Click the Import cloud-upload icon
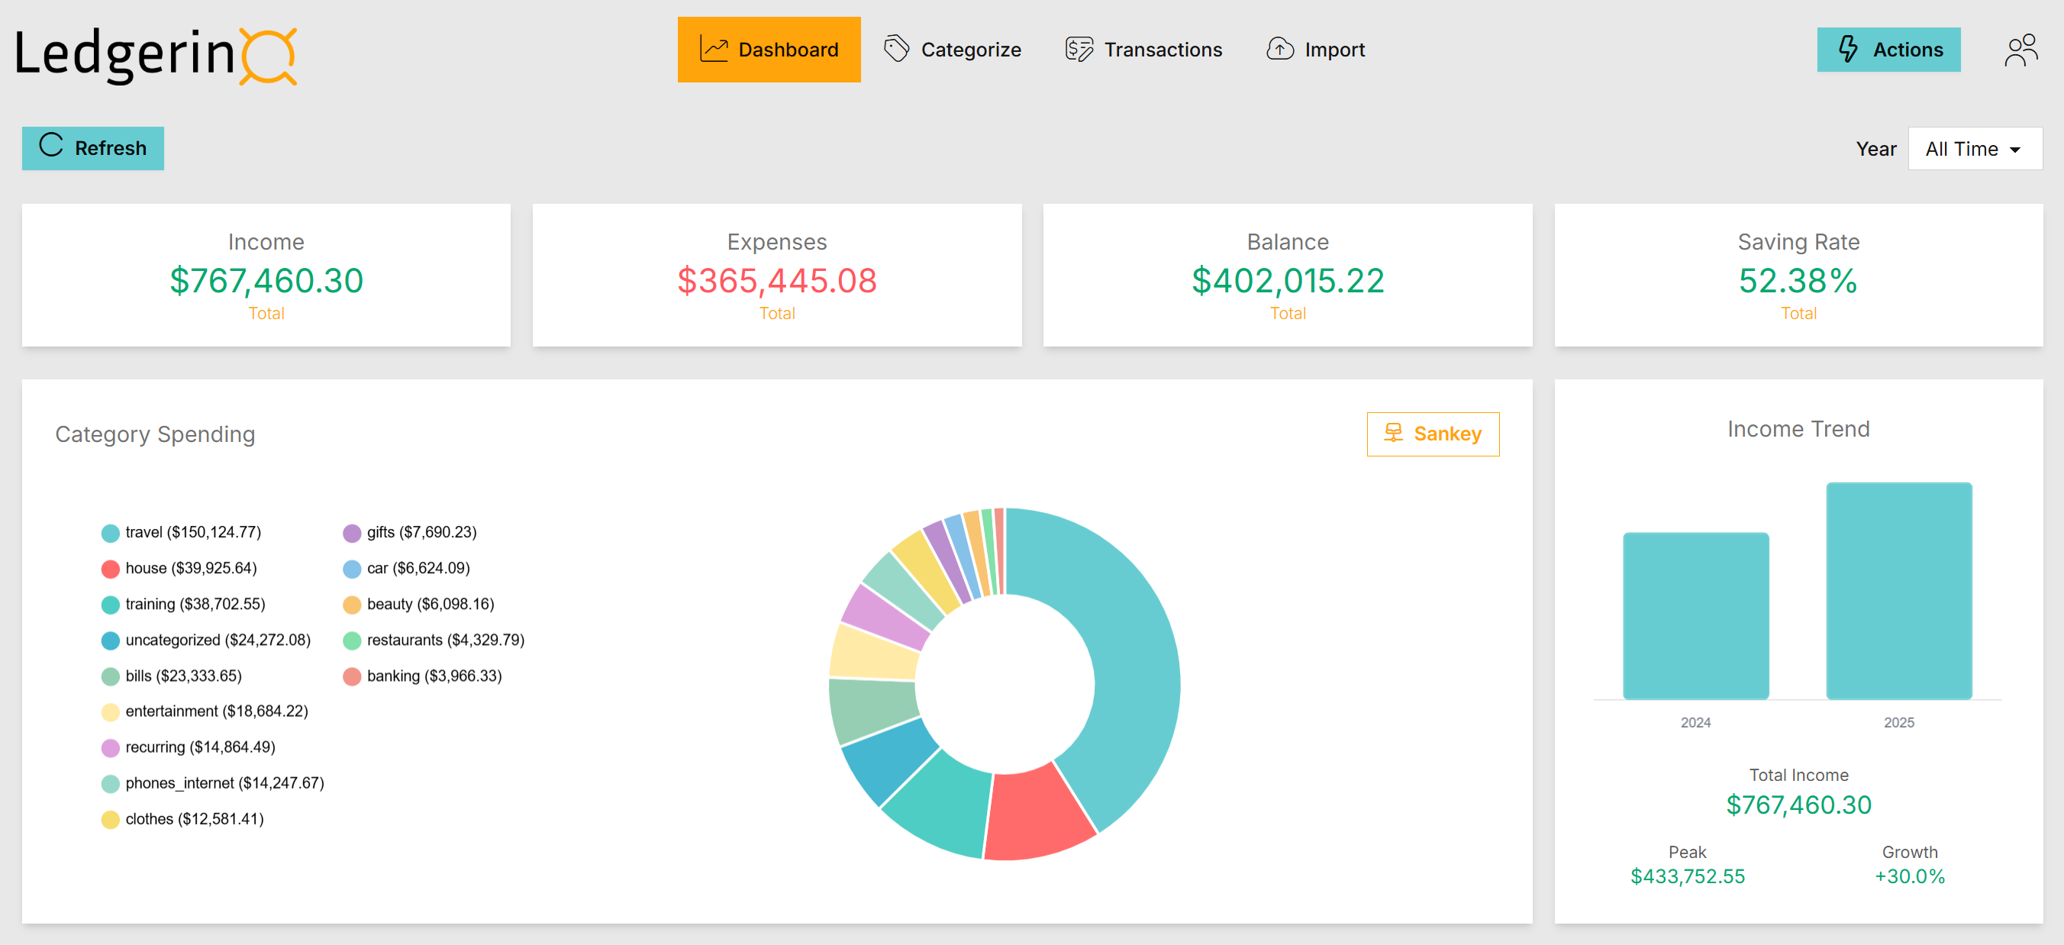Viewport: 2064px width, 945px height. (1279, 49)
